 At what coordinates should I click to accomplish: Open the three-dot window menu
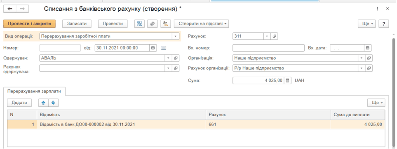[378, 9]
